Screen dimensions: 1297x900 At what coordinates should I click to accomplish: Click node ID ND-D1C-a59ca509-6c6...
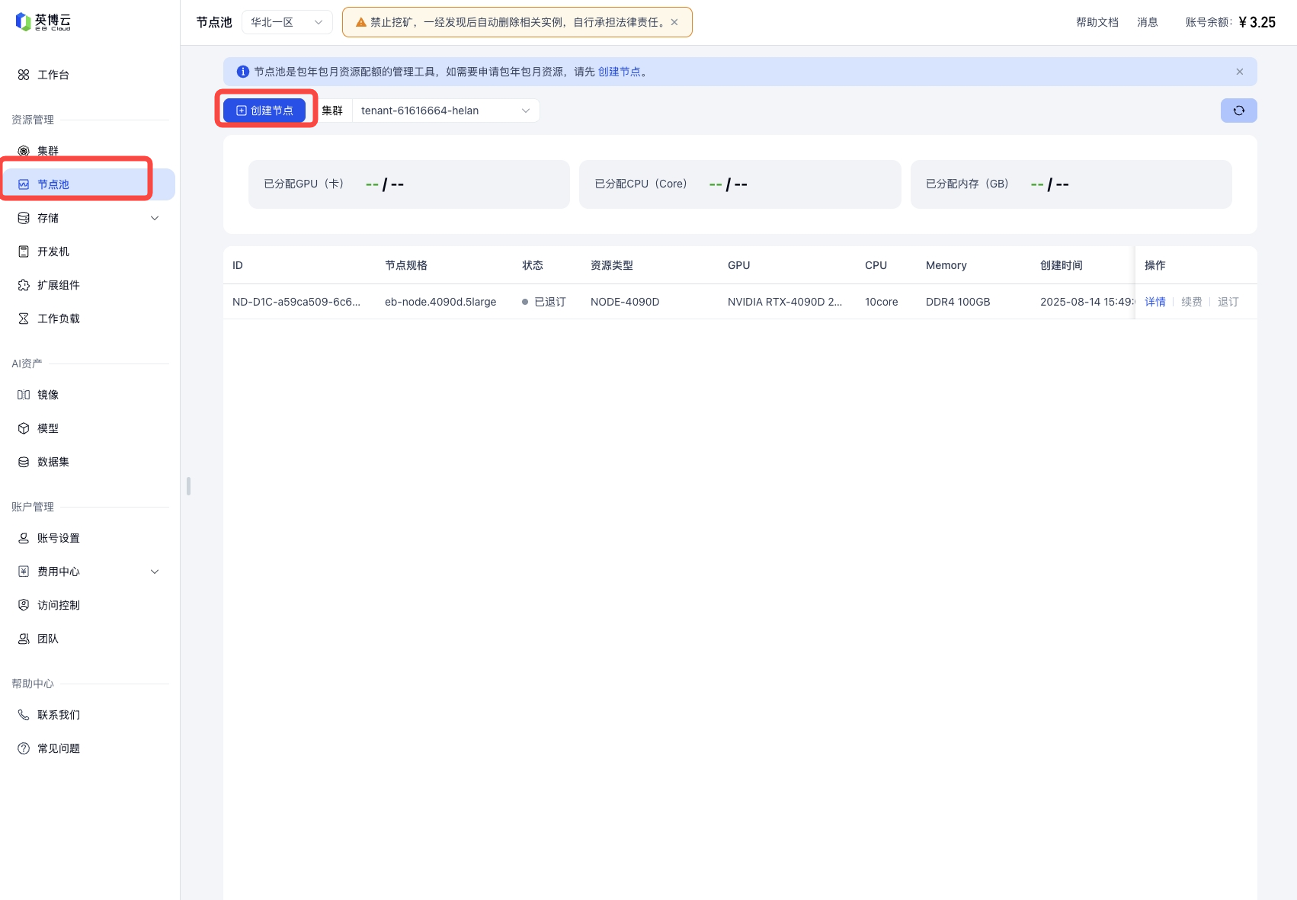[296, 302]
